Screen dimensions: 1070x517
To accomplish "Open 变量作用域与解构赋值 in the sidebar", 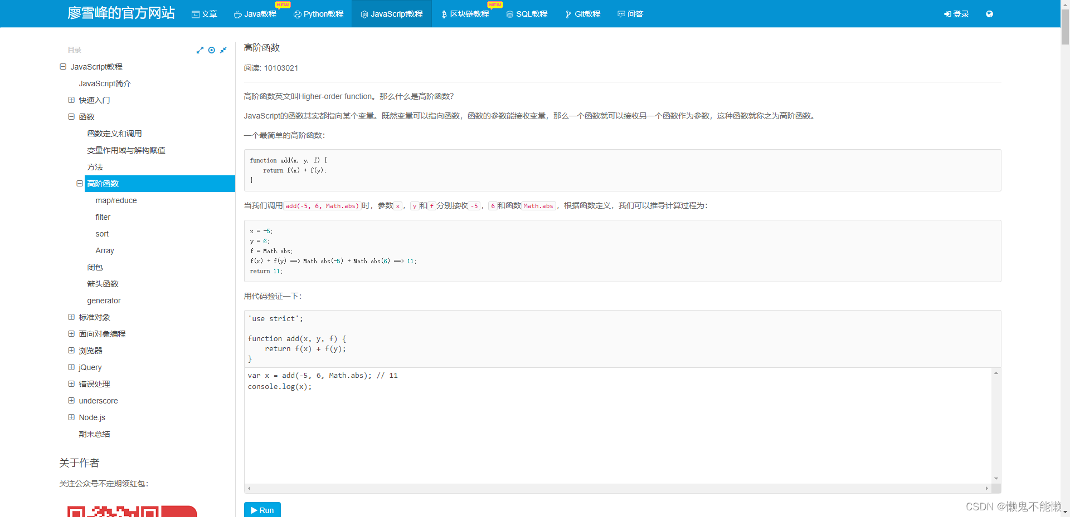I will pos(126,150).
